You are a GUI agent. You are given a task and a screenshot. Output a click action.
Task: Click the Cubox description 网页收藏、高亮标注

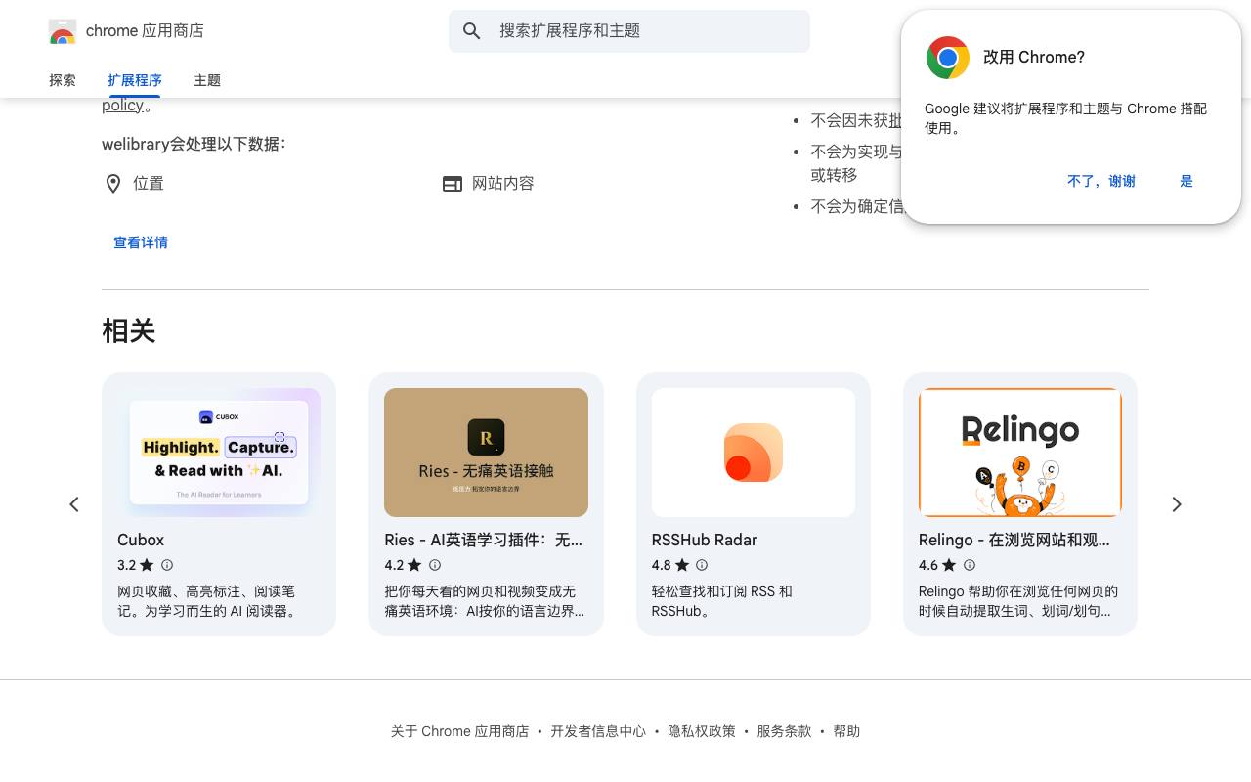[207, 601]
